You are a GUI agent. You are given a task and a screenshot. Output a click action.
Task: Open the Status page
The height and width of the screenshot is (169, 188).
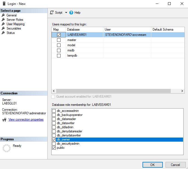[11, 33]
